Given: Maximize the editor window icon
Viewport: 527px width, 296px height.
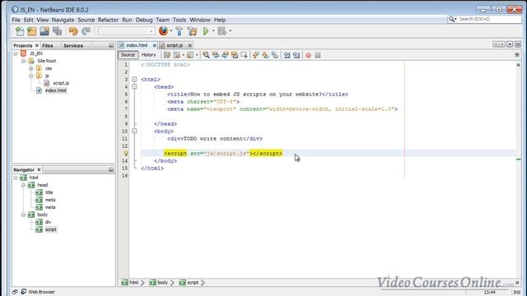Looking at the screenshot, I should click(x=518, y=44).
